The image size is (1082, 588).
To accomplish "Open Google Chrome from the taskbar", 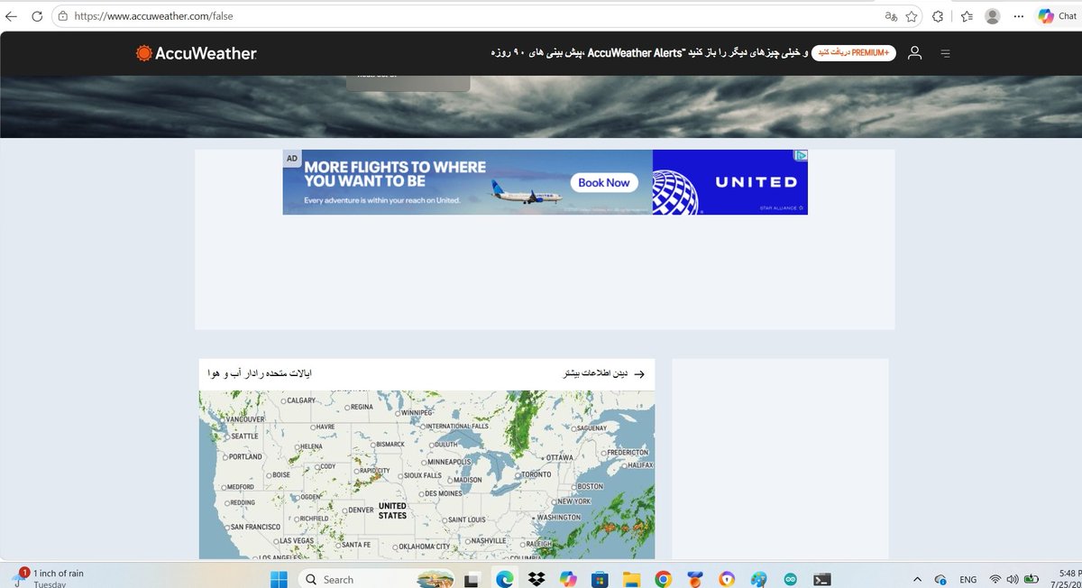I will tap(663, 578).
